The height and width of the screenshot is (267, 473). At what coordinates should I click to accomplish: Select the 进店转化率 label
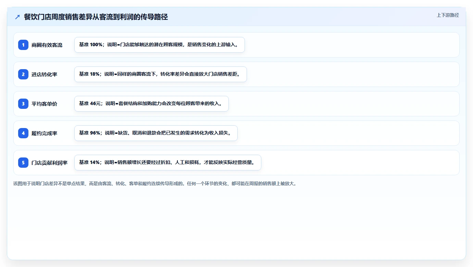[44, 74]
